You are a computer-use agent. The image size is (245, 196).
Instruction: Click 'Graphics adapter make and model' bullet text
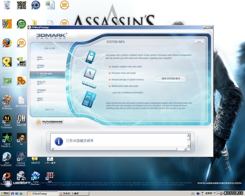click(x=127, y=67)
